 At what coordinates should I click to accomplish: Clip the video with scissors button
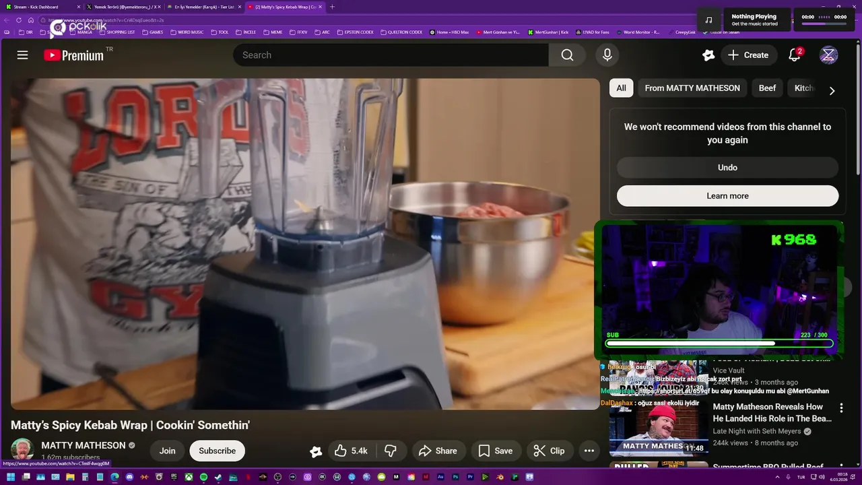[x=550, y=451]
